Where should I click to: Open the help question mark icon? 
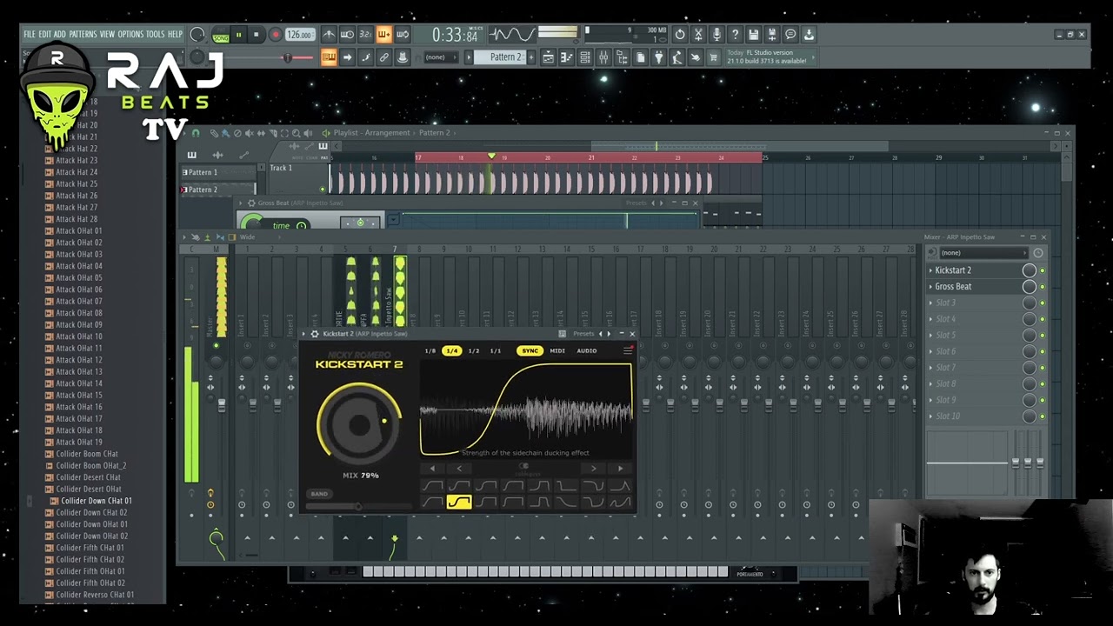735,35
